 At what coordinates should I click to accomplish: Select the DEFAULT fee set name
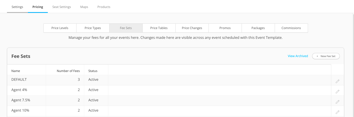19,79
